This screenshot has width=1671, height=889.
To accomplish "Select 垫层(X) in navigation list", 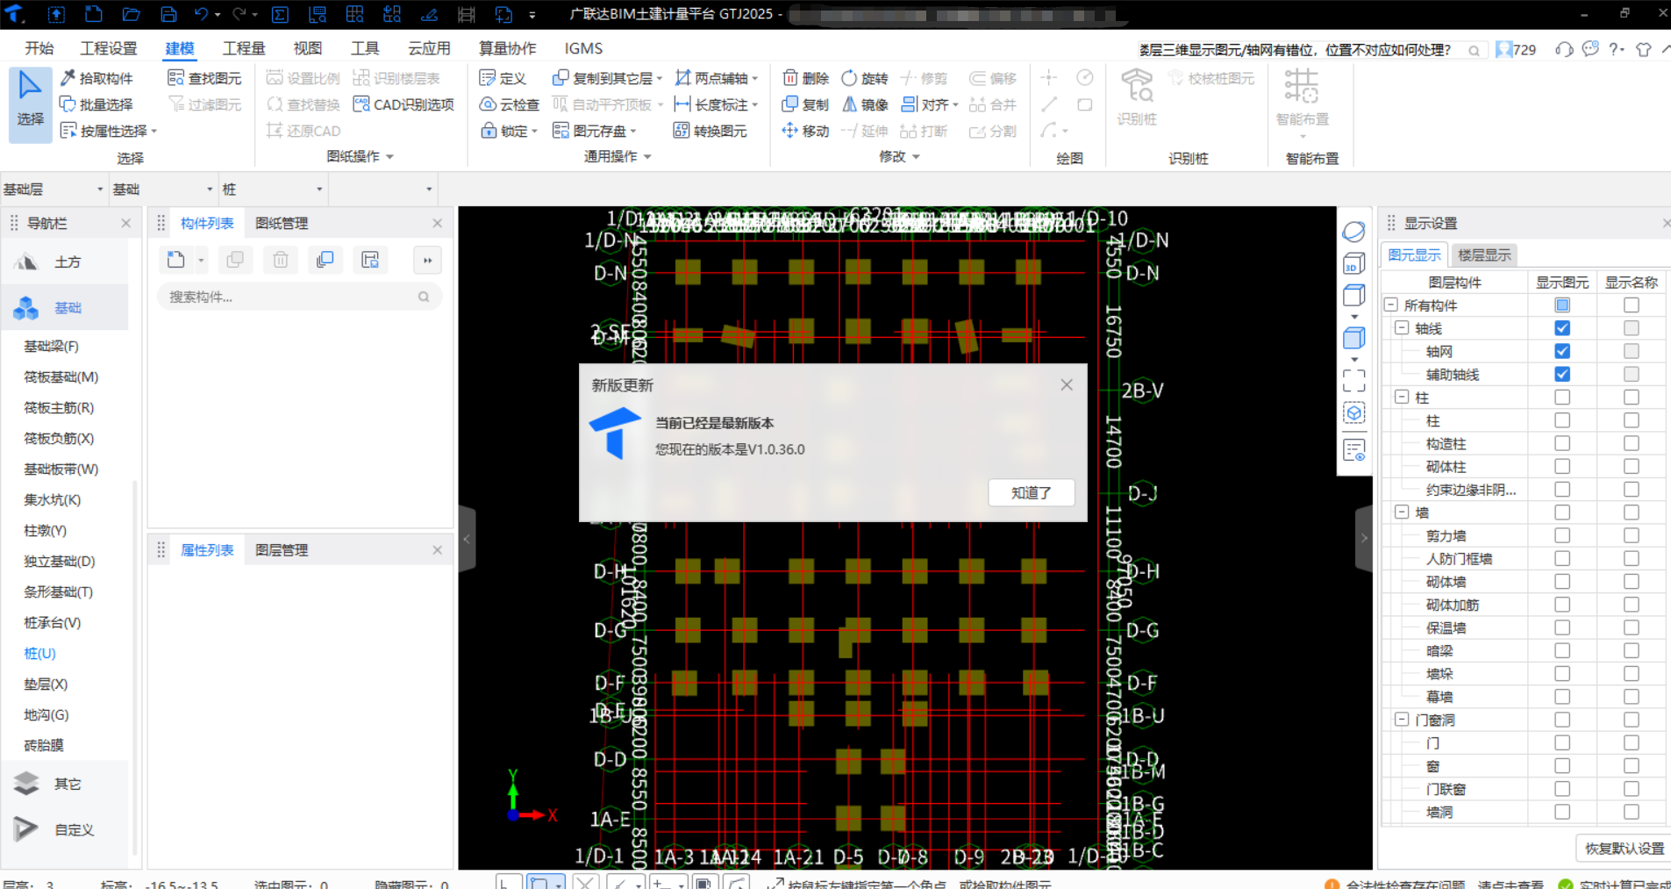I will (x=46, y=684).
